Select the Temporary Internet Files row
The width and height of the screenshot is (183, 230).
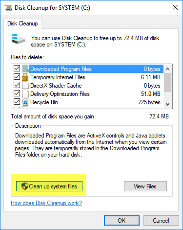(87, 77)
